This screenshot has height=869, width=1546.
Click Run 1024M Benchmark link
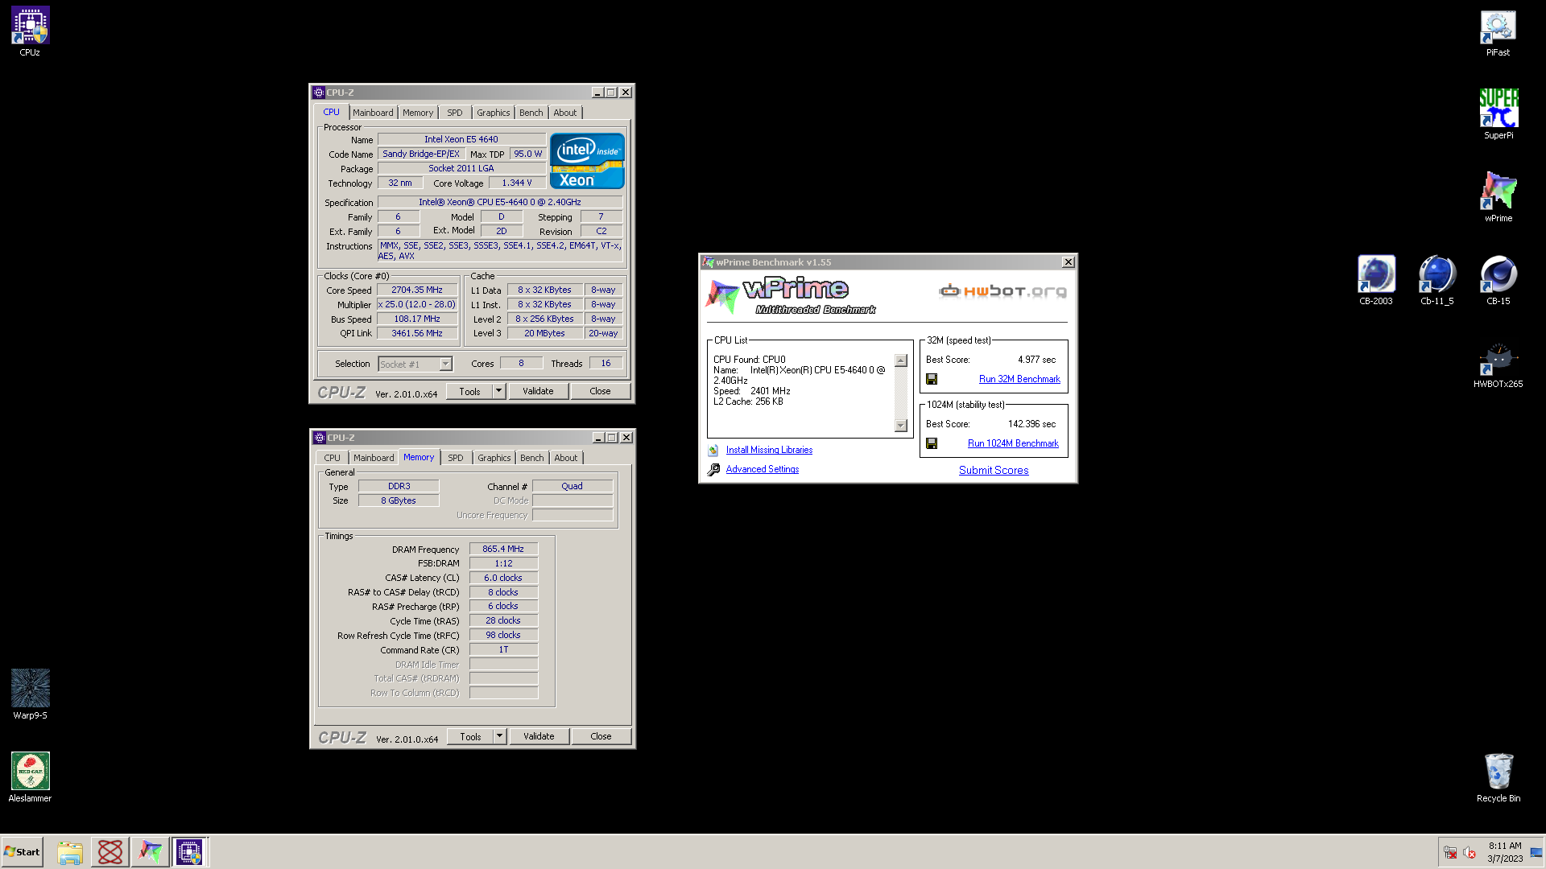[1013, 443]
